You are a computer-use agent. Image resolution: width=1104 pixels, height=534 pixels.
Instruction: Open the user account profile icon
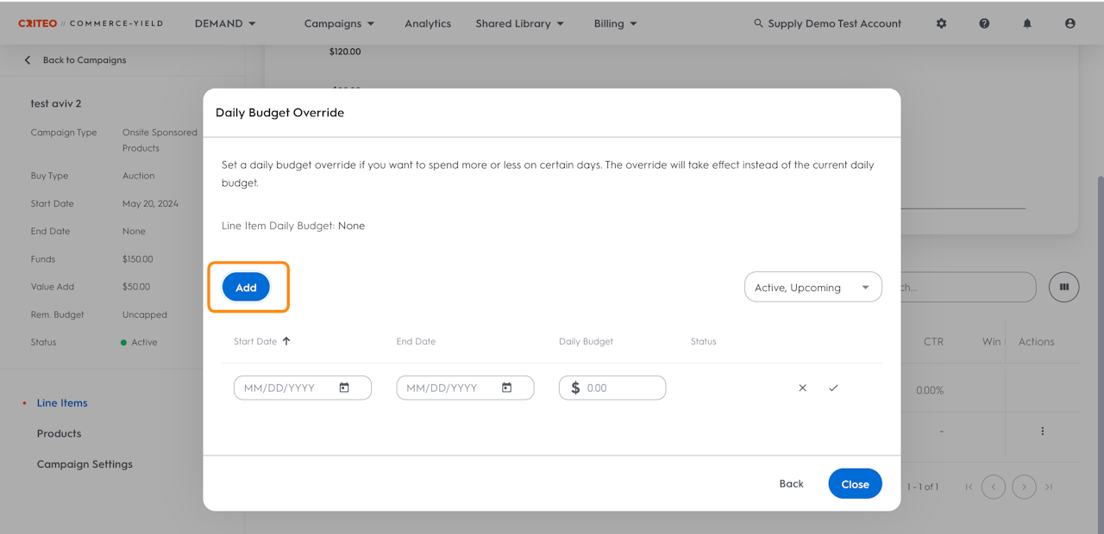pyautogui.click(x=1070, y=24)
